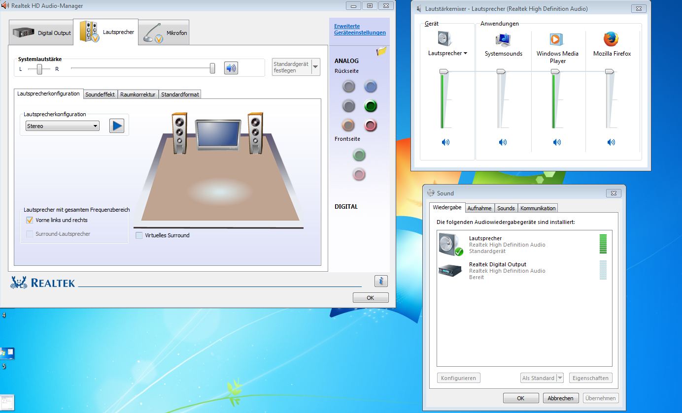The height and width of the screenshot is (413, 682).
Task: Mute the Lautsprecher device in mixer
Action: pyautogui.click(x=445, y=142)
